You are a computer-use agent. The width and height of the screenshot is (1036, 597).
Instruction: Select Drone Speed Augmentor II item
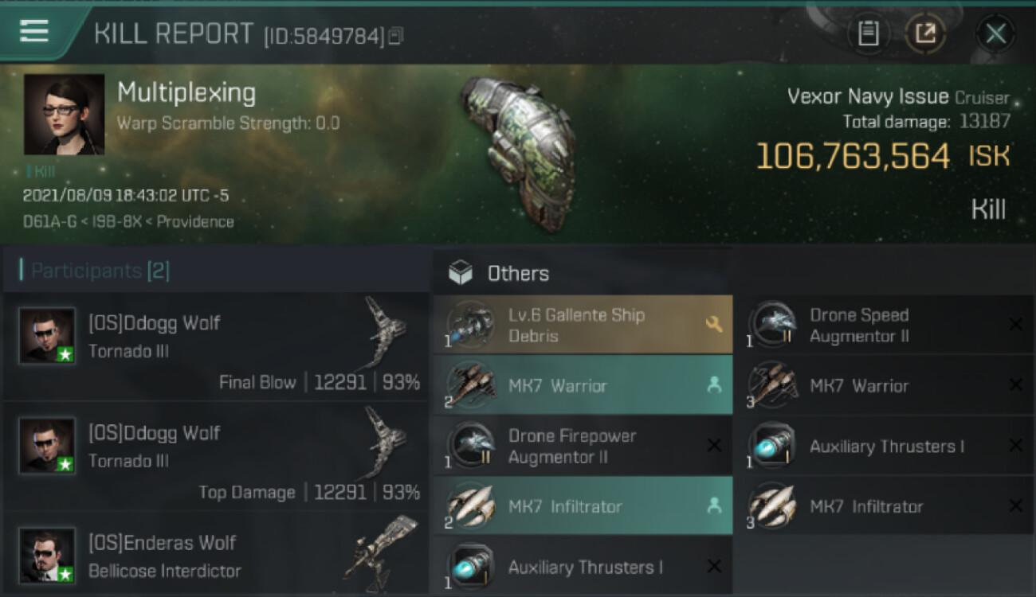[x=885, y=325]
